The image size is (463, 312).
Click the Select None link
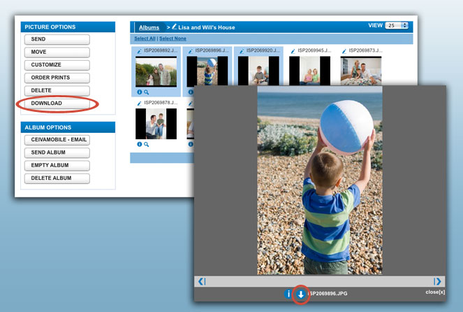[x=172, y=38]
